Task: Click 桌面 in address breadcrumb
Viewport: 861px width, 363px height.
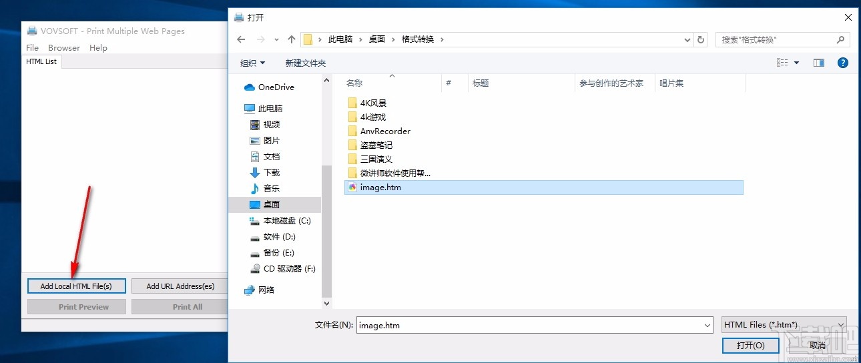Action: tap(377, 39)
